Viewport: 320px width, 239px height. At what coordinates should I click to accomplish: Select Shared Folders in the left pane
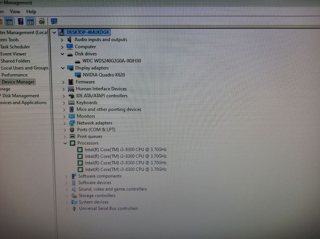[15, 61]
